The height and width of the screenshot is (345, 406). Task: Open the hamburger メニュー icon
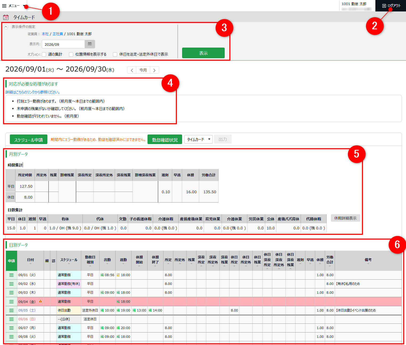(x=4, y=6)
